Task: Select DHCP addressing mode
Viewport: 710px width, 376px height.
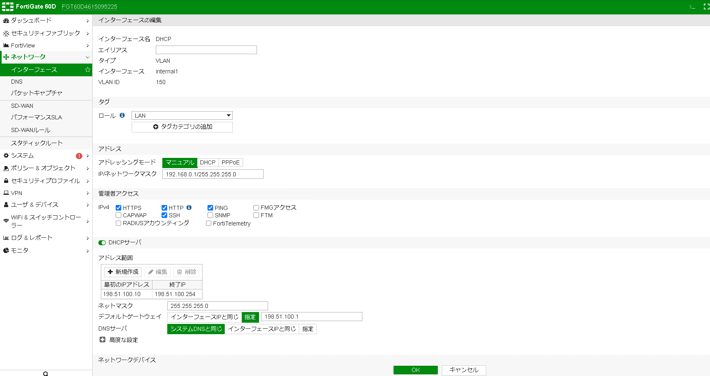Action: coord(208,163)
